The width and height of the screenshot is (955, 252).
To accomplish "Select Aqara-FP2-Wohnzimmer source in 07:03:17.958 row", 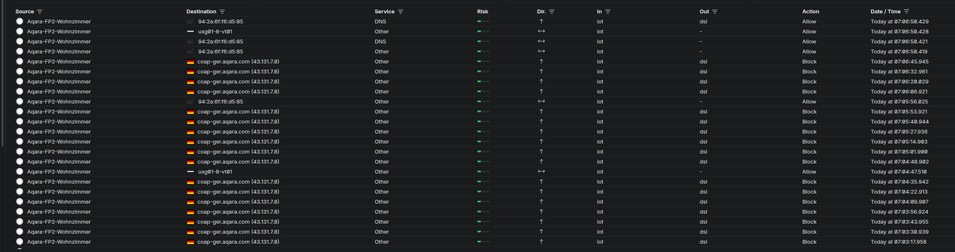I will click(59, 242).
